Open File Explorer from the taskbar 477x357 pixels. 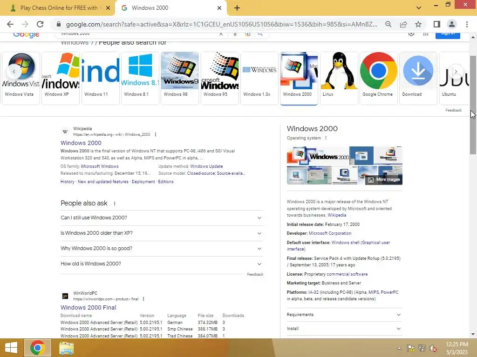coord(66,348)
